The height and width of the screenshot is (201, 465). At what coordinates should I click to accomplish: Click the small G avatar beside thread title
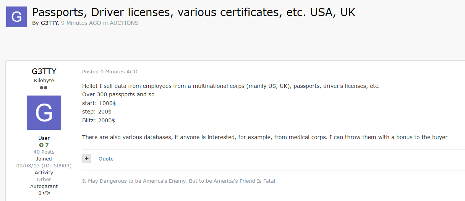pyautogui.click(x=16, y=17)
